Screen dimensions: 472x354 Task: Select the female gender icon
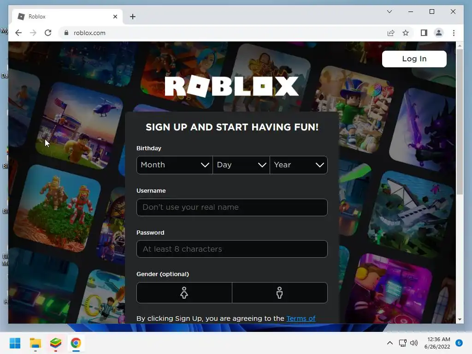tap(184, 293)
